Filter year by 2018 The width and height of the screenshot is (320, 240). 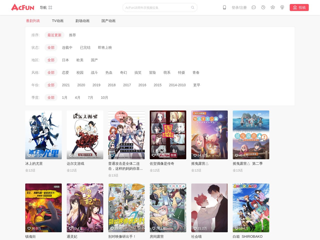(112, 85)
